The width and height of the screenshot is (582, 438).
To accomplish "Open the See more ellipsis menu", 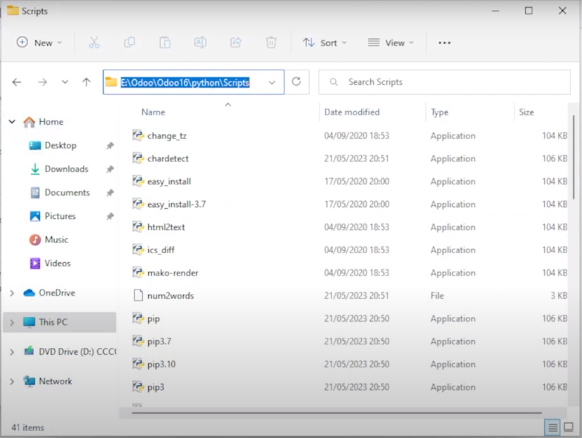I will point(444,43).
